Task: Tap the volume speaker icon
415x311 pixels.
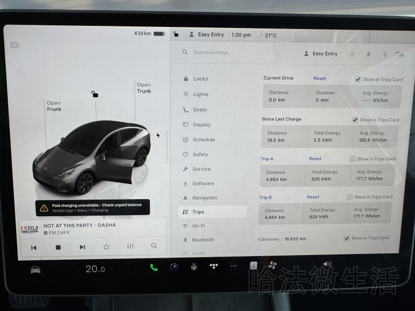Action: click(327, 264)
